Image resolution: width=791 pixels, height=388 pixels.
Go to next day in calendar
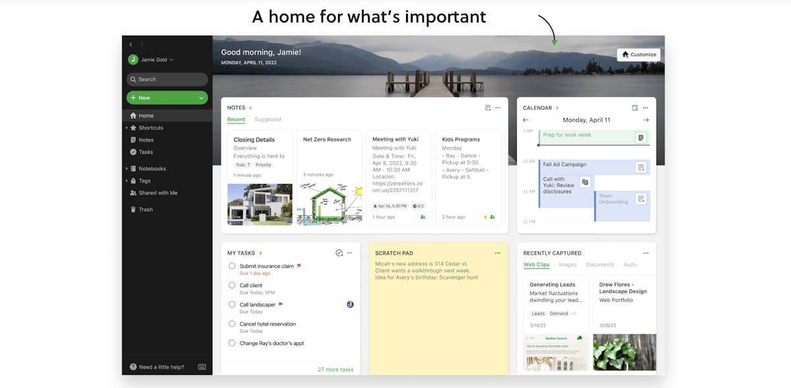click(x=645, y=120)
